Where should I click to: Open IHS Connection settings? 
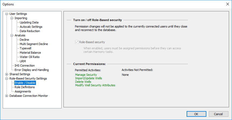pyautogui.click(x=25, y=66)
